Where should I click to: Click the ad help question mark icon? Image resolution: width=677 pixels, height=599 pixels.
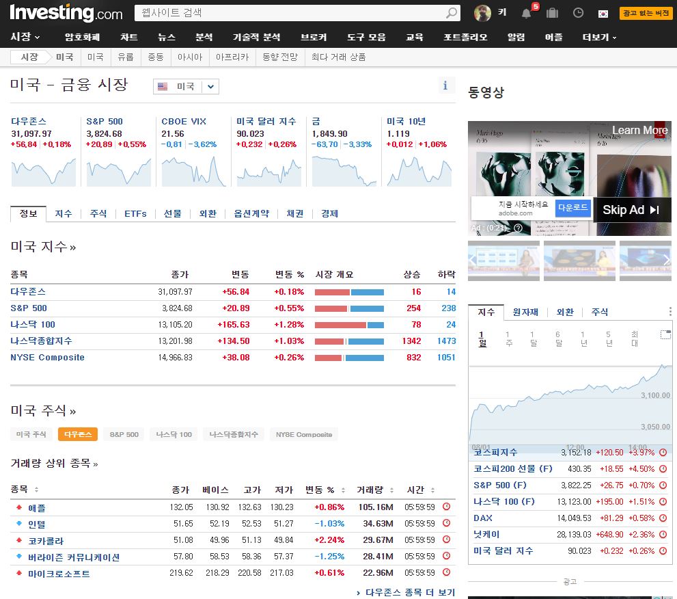[x=518, y=228]
